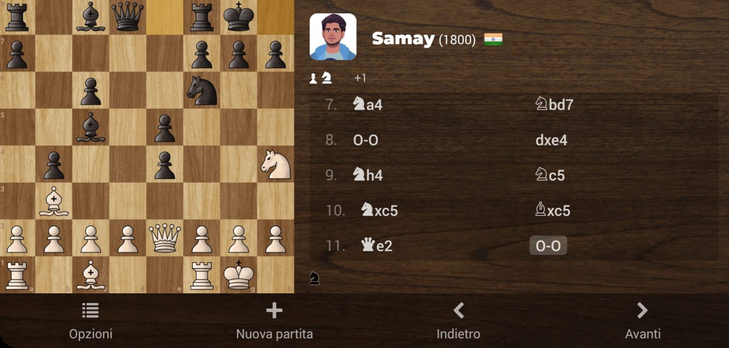Select the black pawn on b4
Viewport: 729px width, 348px height.
pos(54,165)
